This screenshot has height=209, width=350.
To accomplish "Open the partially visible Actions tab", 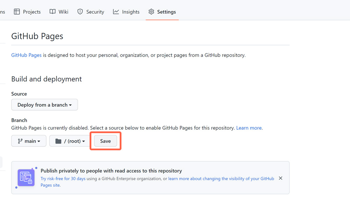I will click(2, 12).
